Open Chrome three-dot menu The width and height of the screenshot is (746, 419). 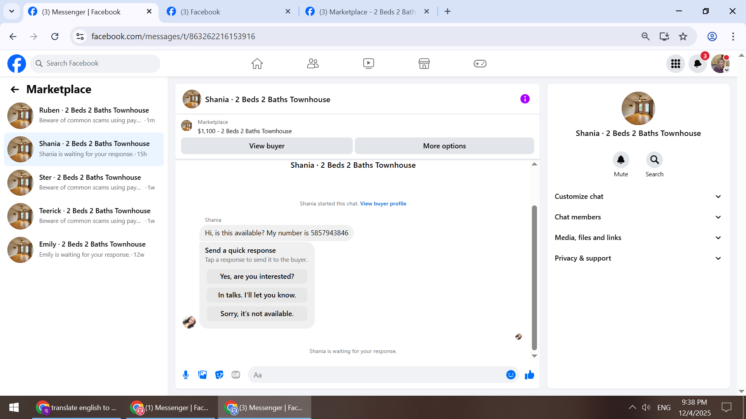click(733, 37)
